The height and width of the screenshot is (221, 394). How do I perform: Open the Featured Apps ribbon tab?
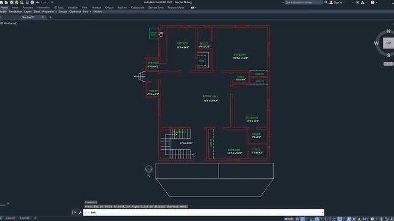(175, 7)
